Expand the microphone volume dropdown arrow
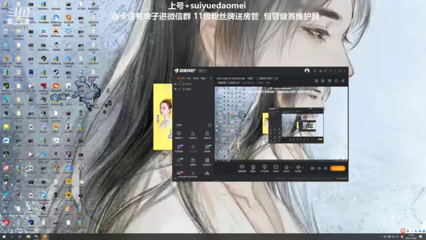Screen dimensions: 426x240 291,167
